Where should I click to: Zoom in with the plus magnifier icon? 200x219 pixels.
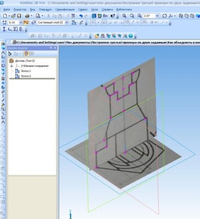[139, 16]
